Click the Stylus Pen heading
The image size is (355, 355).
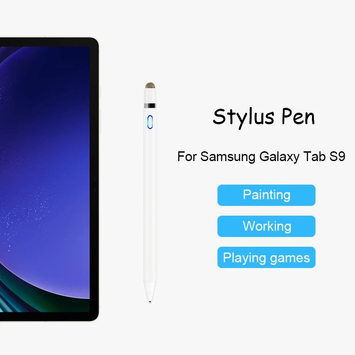(x=264, y=117)
